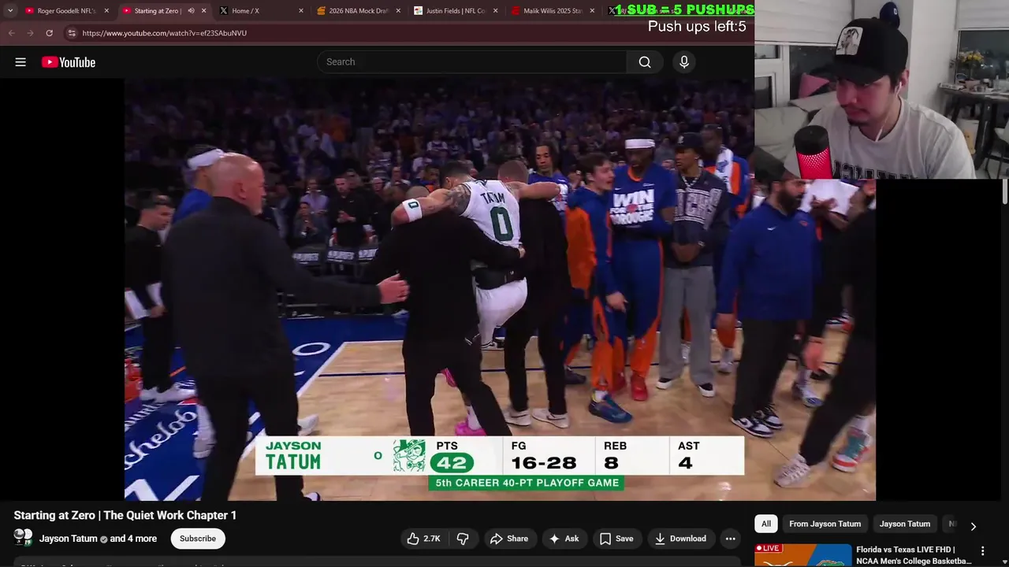
Task: Open more actions three-dot menu
Action: (731, 539)
